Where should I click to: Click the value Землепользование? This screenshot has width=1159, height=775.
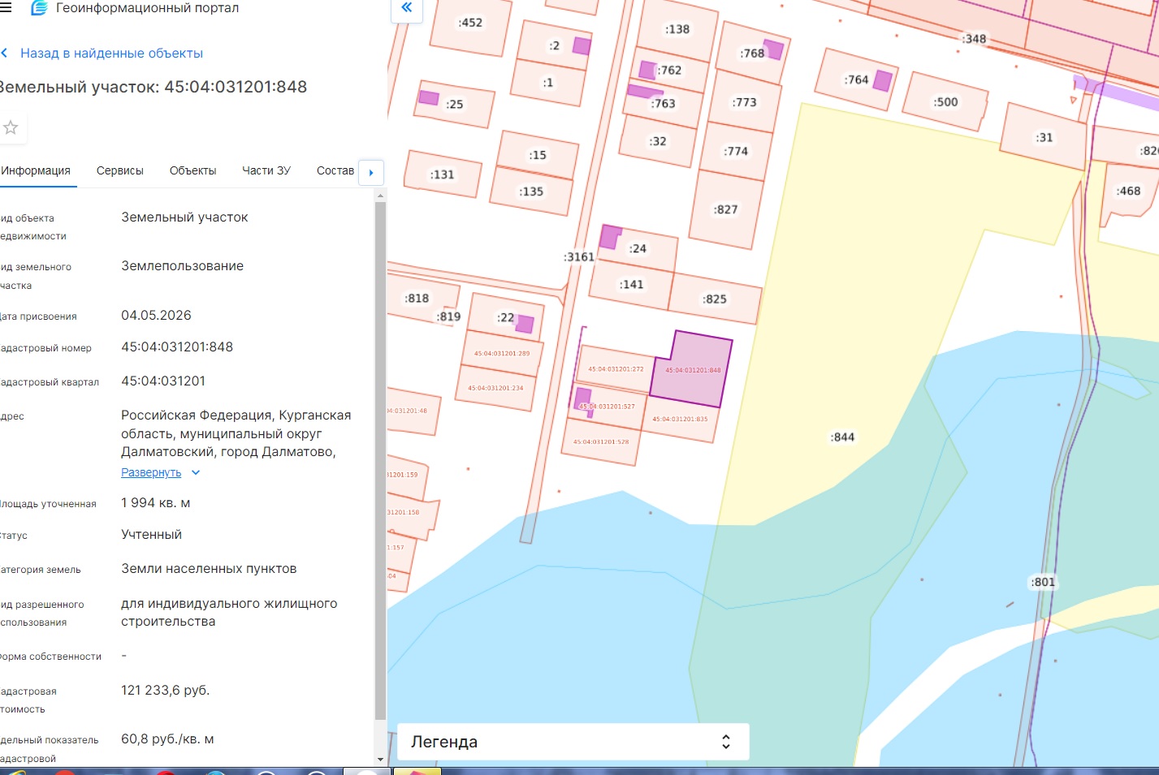point(183,265)
